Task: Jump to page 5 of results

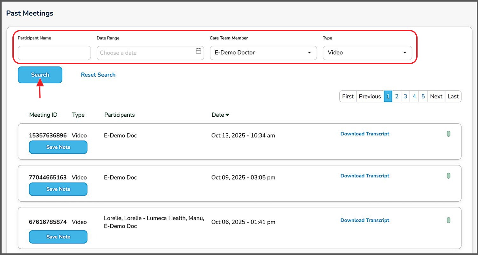Action: (x=423, y=96)
